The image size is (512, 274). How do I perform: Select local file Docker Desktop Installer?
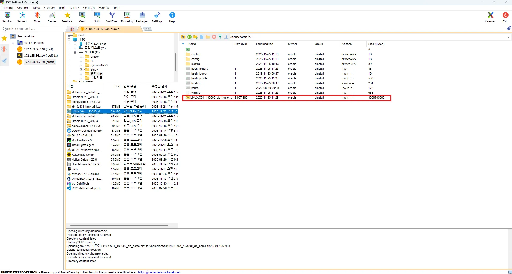click(x=87, y=131)
